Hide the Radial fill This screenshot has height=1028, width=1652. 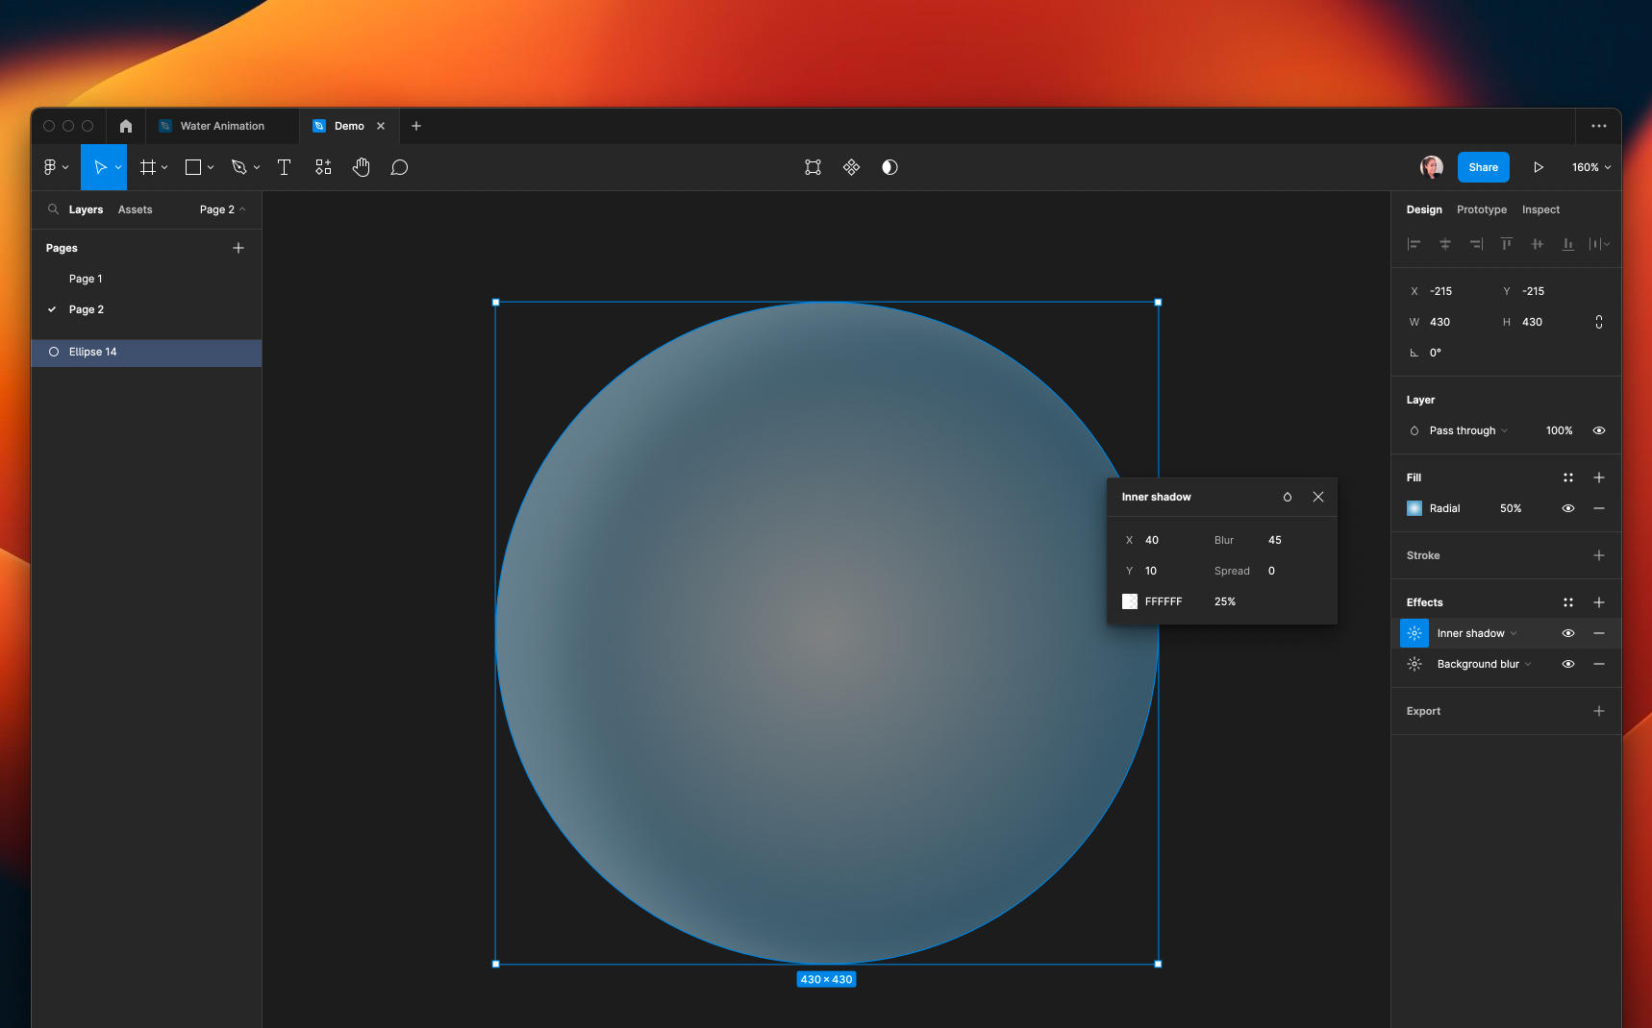[x=1568, y=508]
